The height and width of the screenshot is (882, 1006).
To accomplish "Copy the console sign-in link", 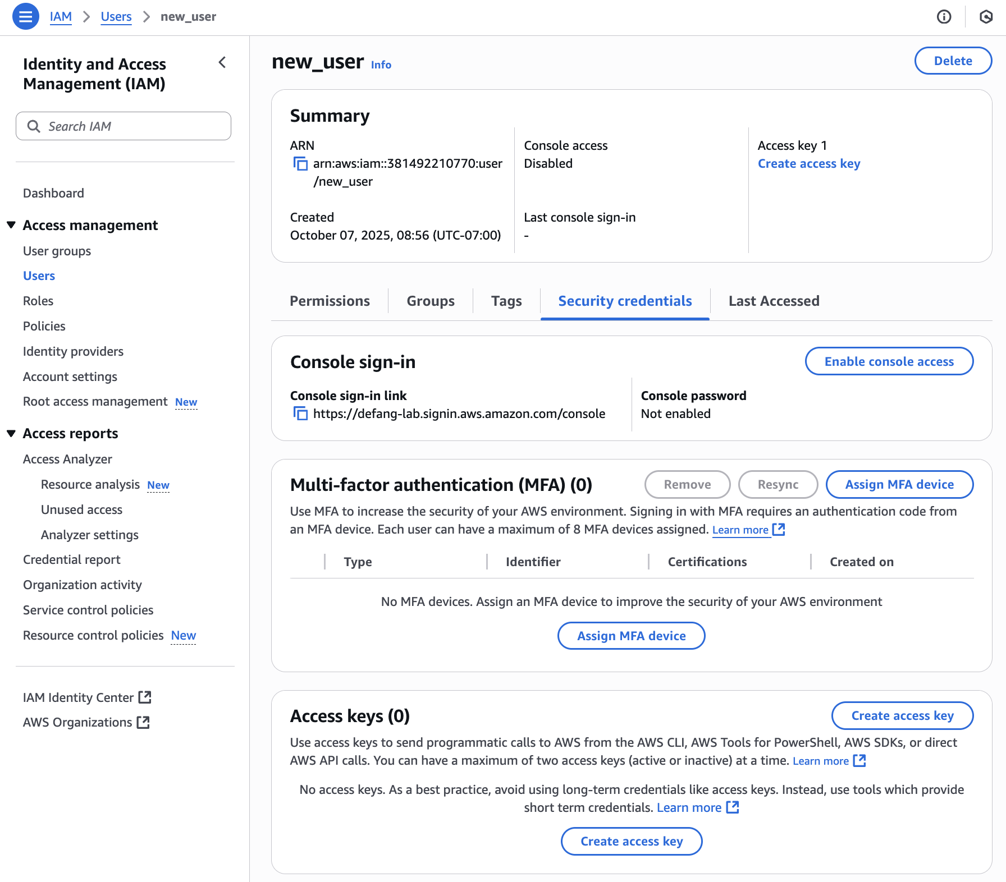I will [300, 414].
